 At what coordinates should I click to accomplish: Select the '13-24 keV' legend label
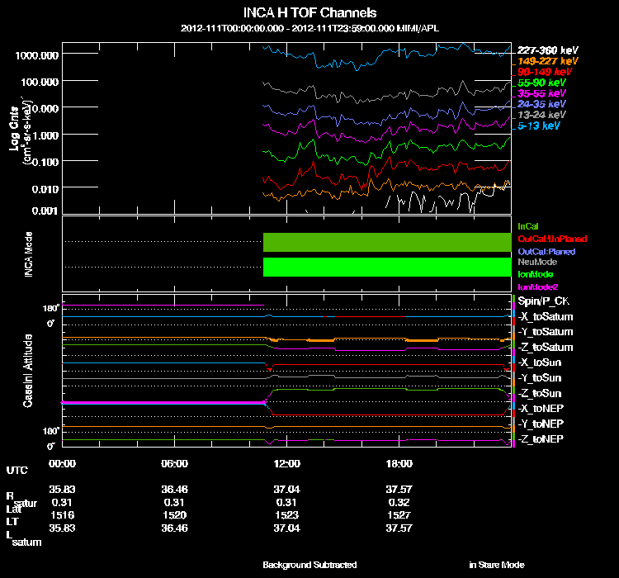541,115
